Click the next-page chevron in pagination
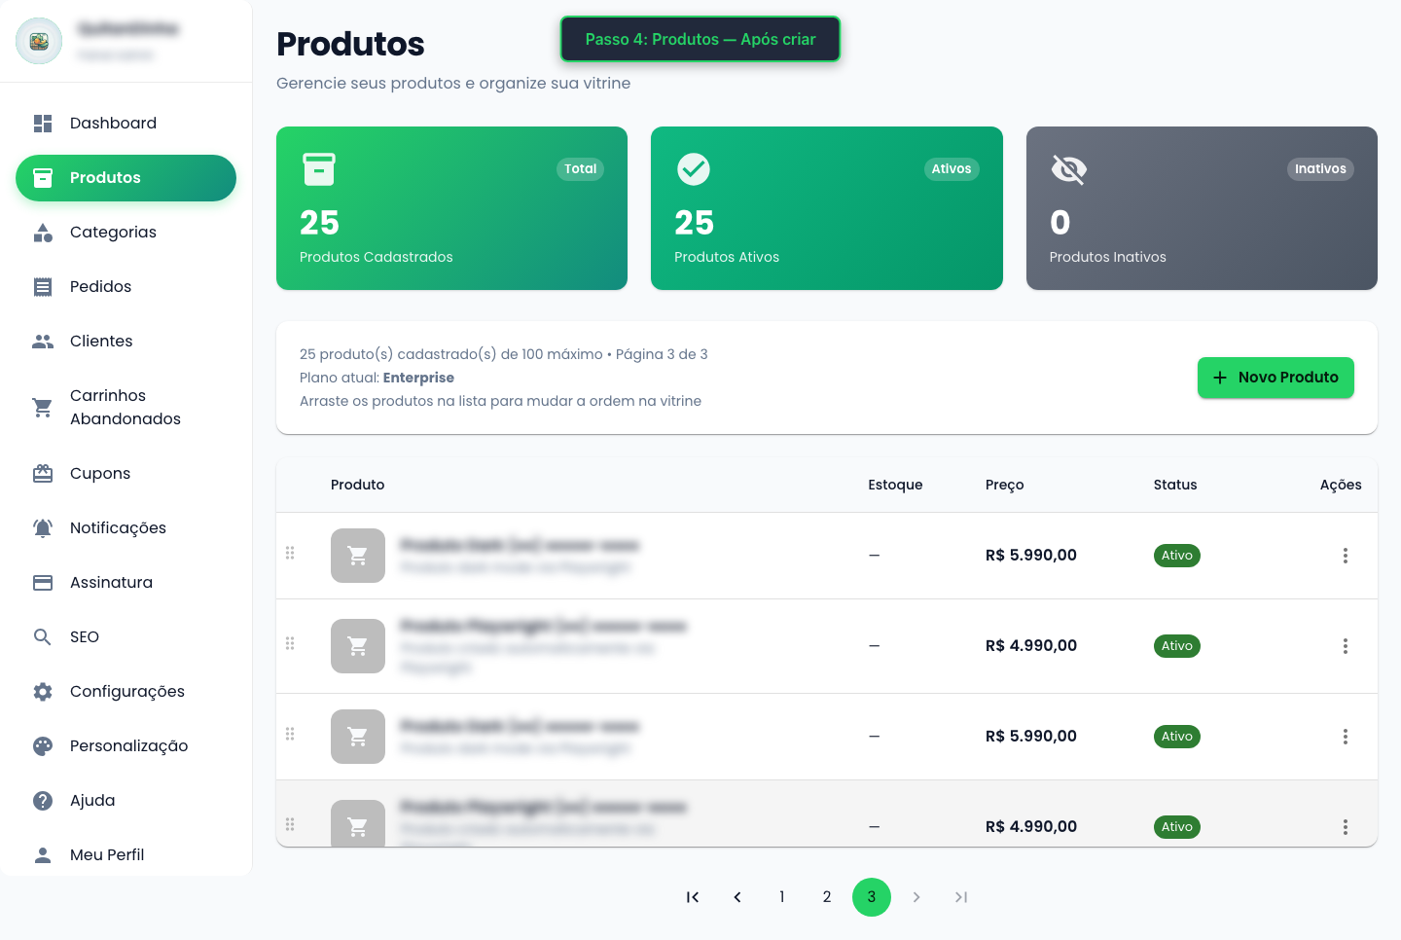Image resolution: width=1401 pixels, height=940 pixels. click(x=916, y=897)
